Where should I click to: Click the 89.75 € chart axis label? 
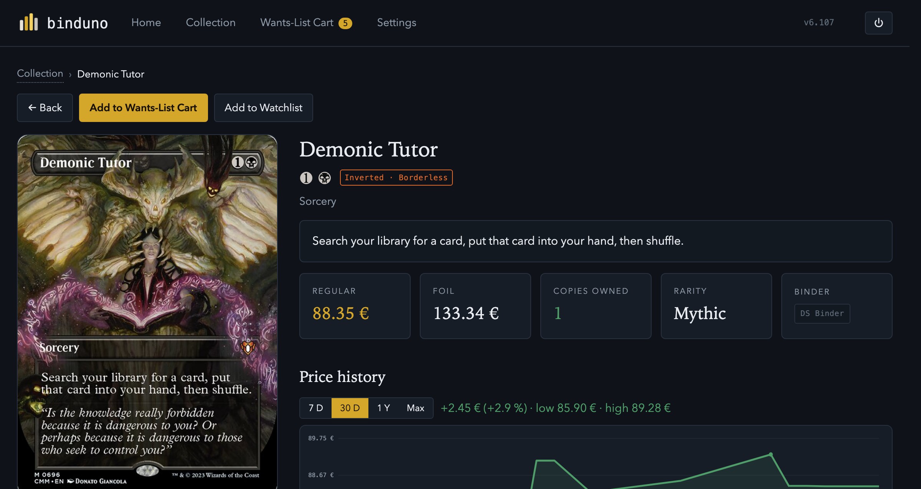click(321, 438)
